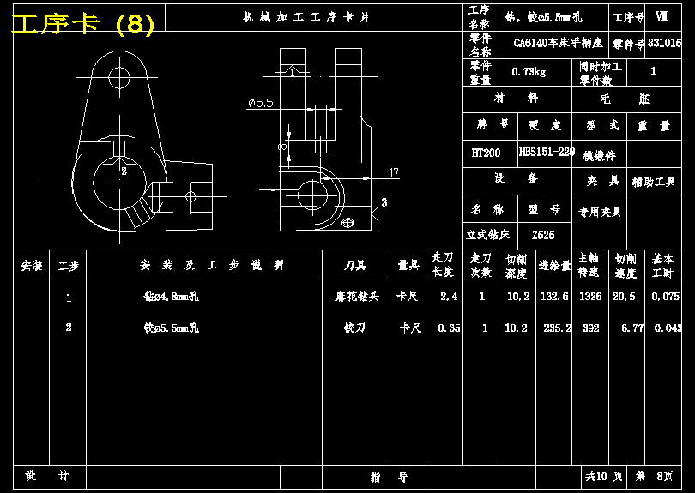
Task: Select hardness value HBS151-229
Action: click(547, 152)
